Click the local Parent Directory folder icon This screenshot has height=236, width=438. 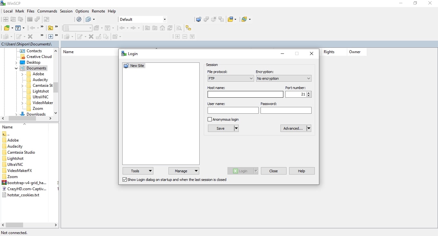point(50,28)
